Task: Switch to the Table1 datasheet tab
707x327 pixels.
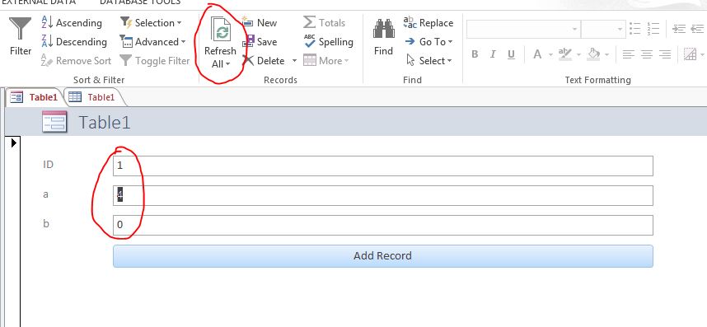Action: (94, 97)
